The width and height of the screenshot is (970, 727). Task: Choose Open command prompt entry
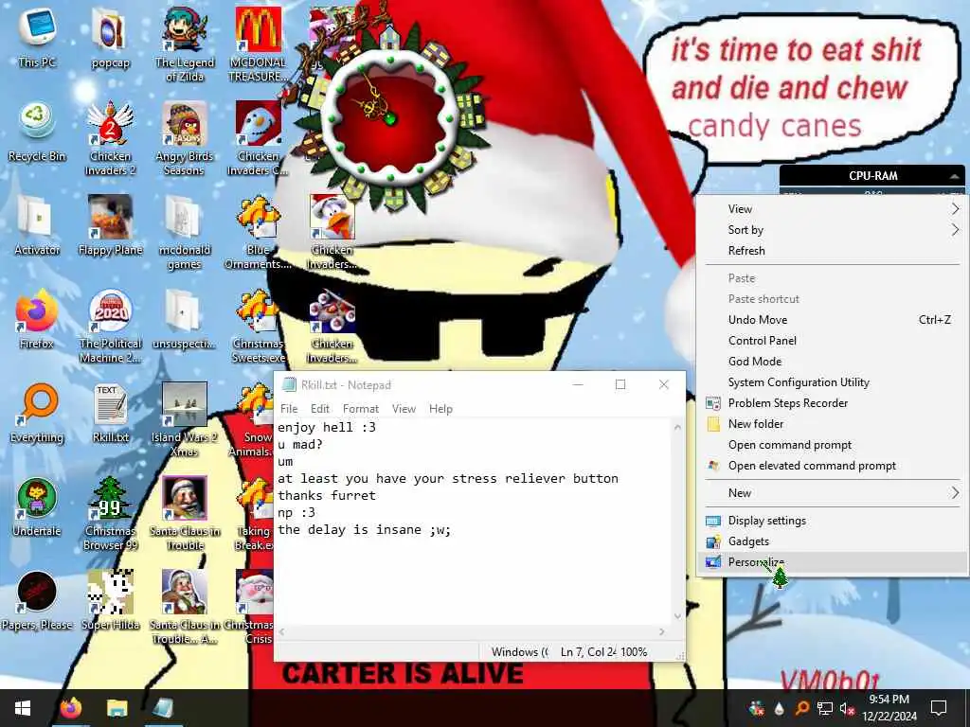tap(832, 445)
